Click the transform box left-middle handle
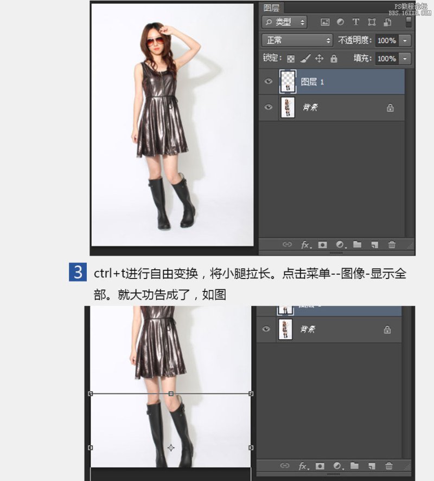The width and height of the screenshot is (434, 481). point(90,448)
